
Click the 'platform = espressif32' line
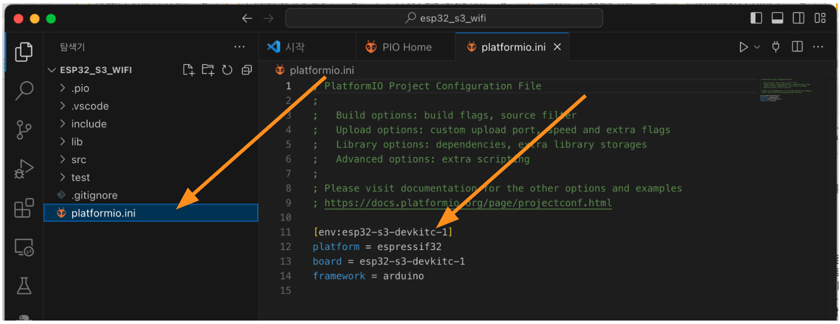(377, 247)
